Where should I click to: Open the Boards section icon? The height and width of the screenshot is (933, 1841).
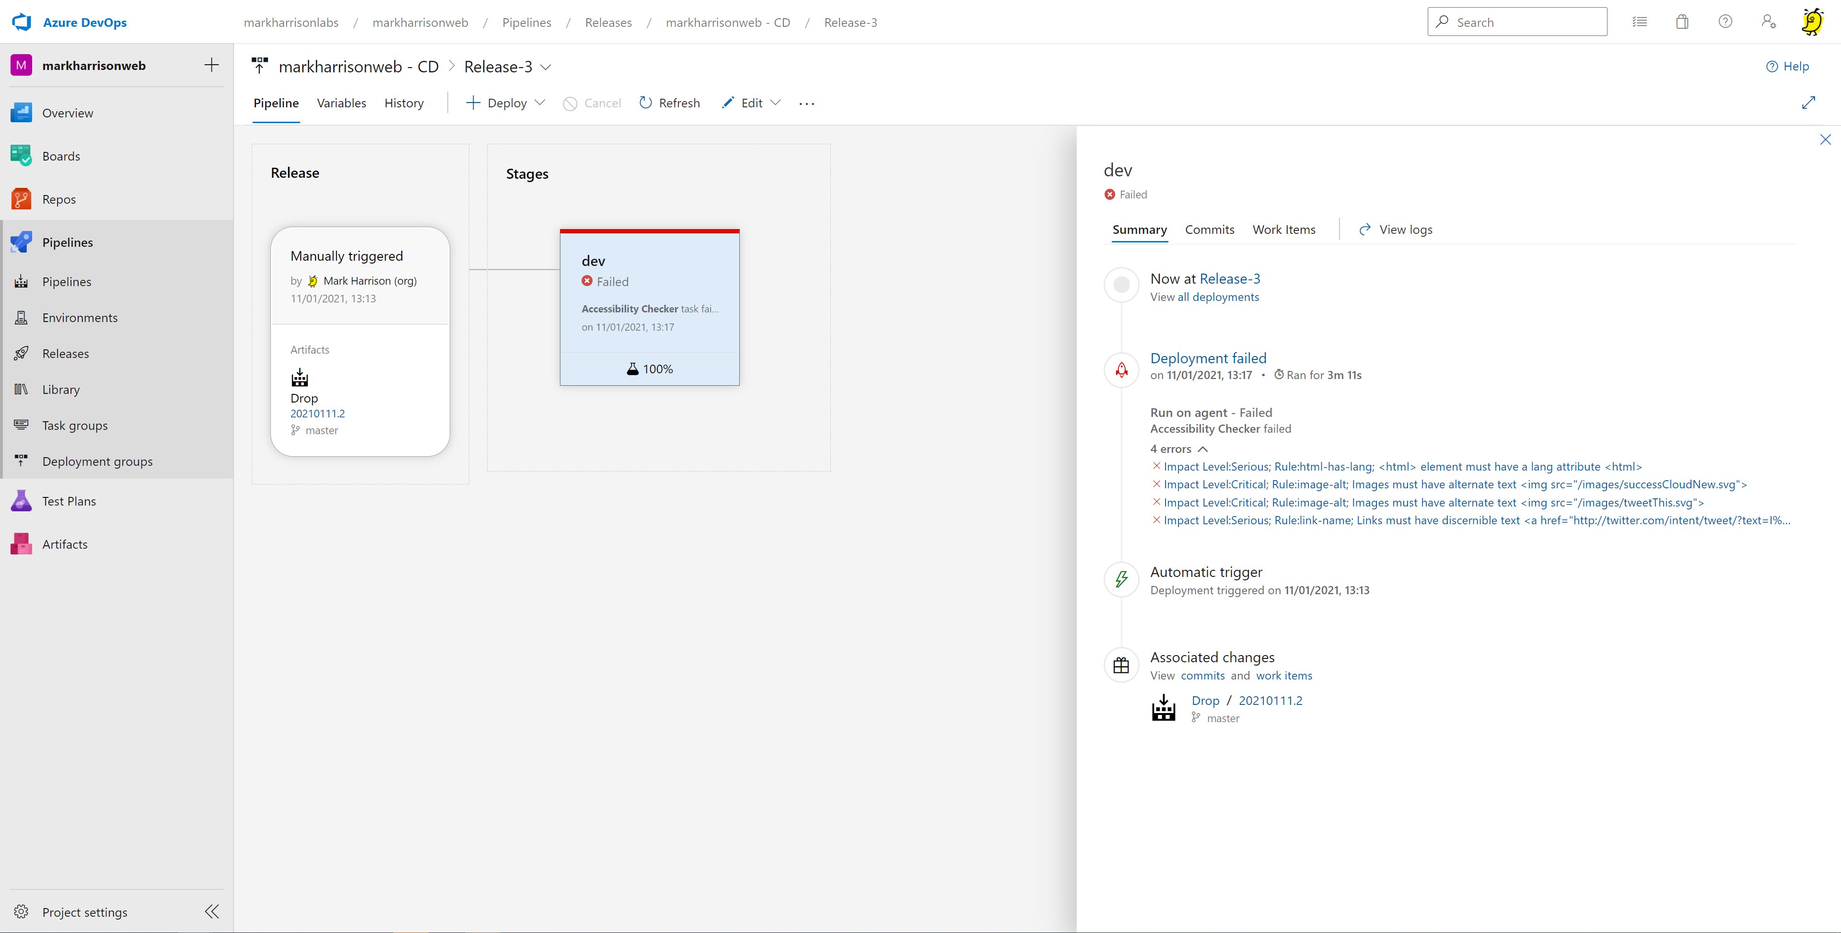coord(21,156)
